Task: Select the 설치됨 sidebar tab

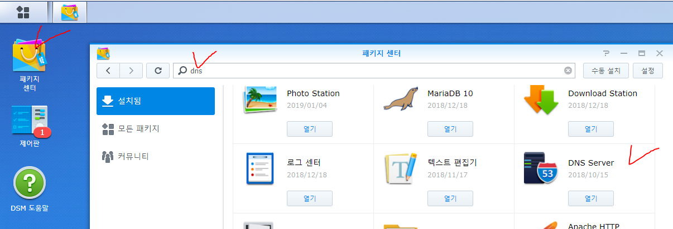Action: [156, 101]
